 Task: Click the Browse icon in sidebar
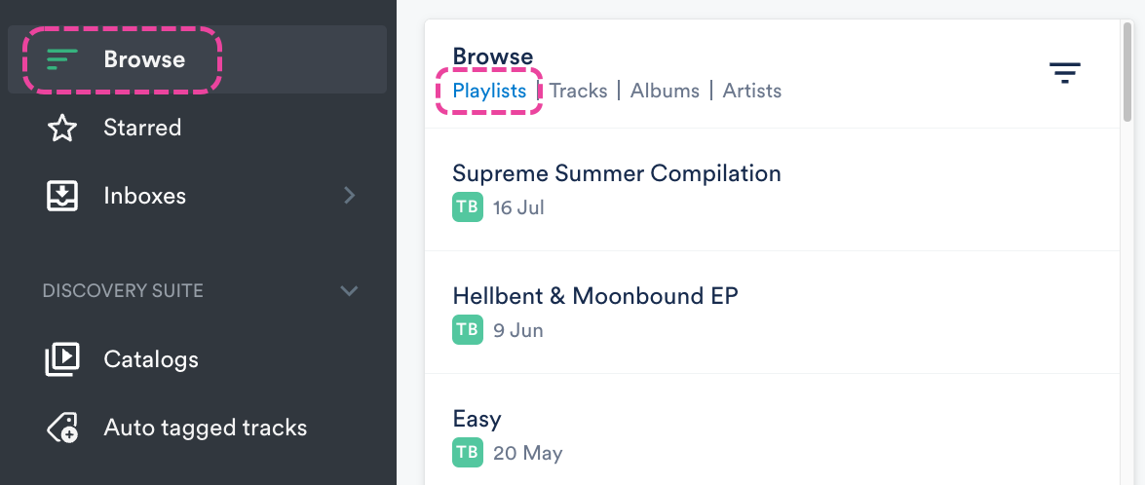(x=63, y=59)
